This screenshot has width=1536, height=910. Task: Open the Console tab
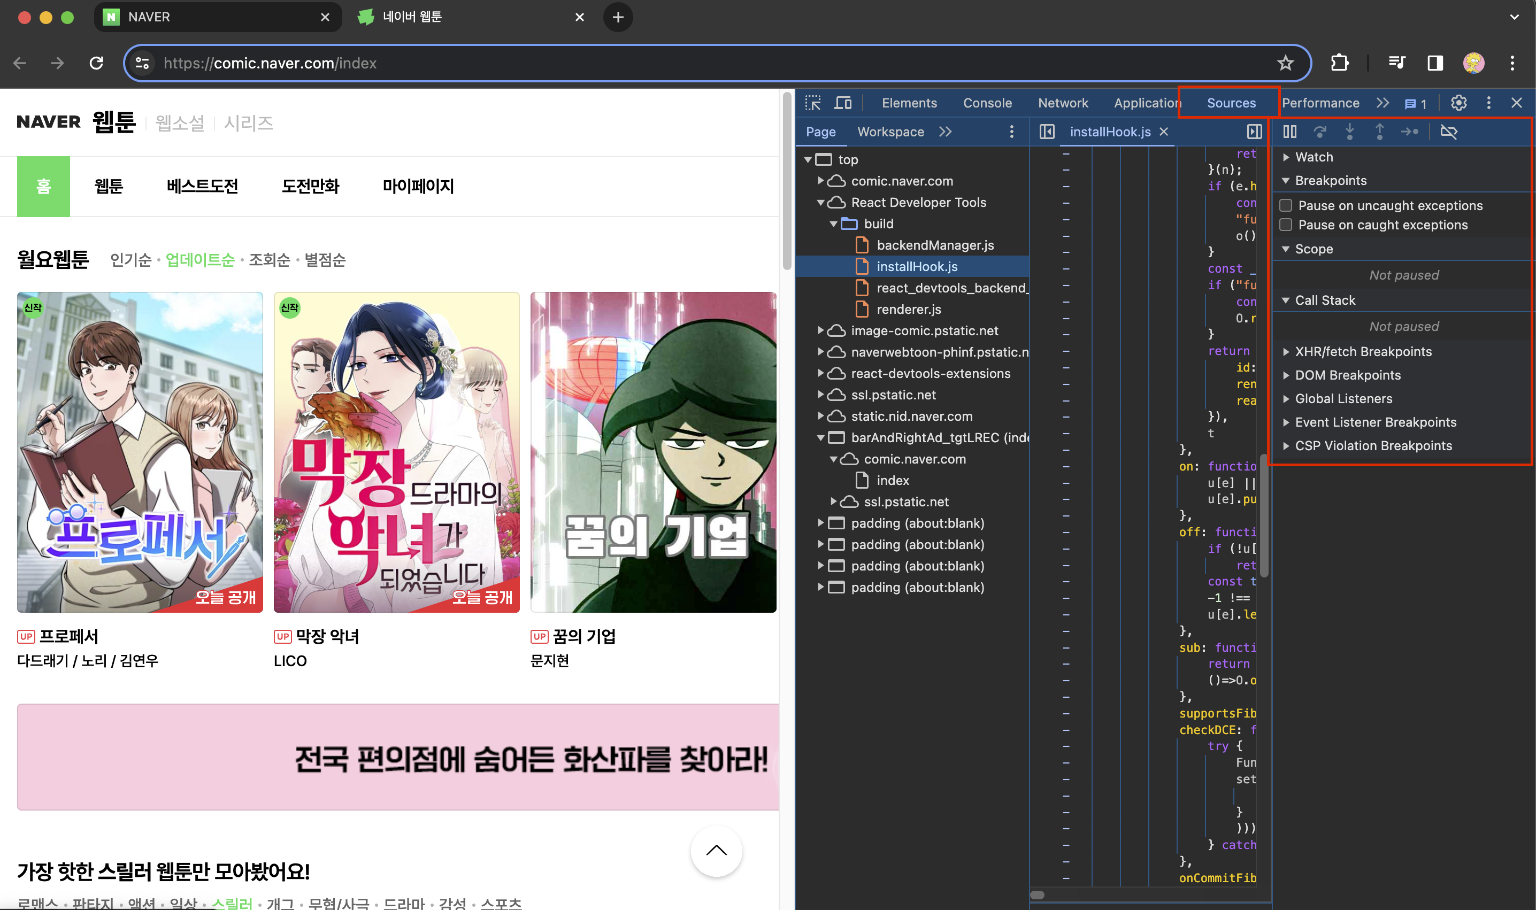tap(987, 103)
